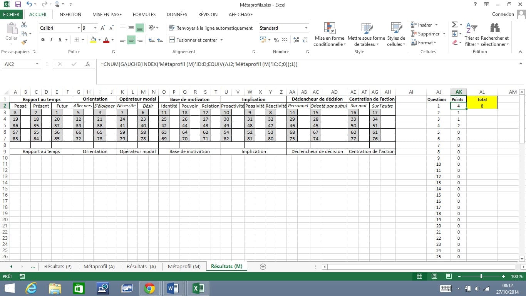
Task: Click the zoom slider in status bar
Action: (x=481, y=276)
